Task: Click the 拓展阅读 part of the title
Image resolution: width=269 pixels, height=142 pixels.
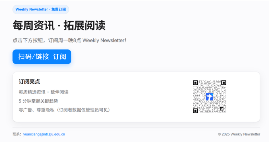Action: (x=85, y=25)
